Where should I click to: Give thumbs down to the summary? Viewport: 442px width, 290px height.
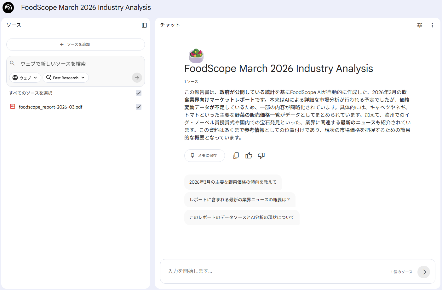coord(261,156)
